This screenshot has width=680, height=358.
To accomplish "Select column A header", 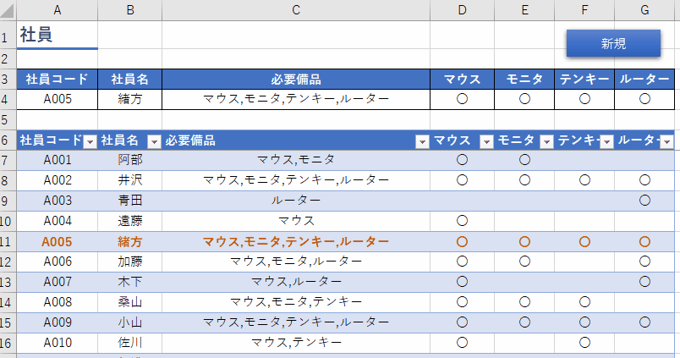I will click(58, 10).
